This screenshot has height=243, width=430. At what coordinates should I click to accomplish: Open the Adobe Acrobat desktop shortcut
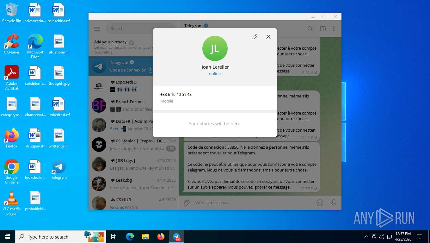pyautogui.click(x=12, y=78)
